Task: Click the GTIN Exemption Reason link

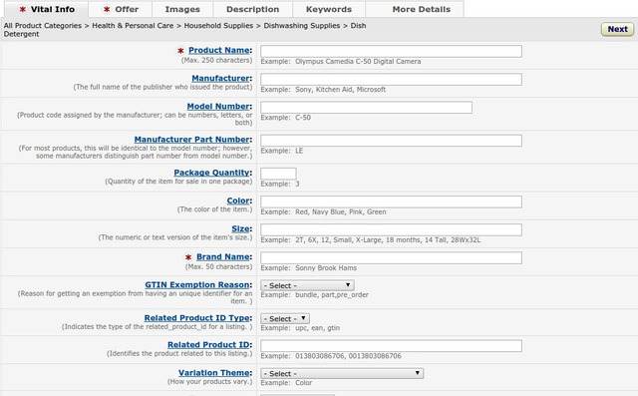Action: [197, 285]
